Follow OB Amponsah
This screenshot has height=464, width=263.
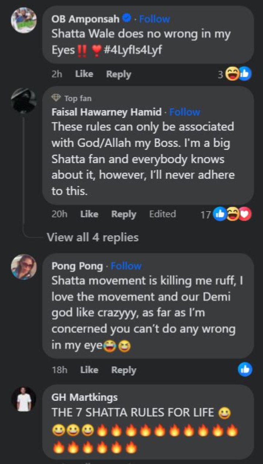[x=154, y=19]
